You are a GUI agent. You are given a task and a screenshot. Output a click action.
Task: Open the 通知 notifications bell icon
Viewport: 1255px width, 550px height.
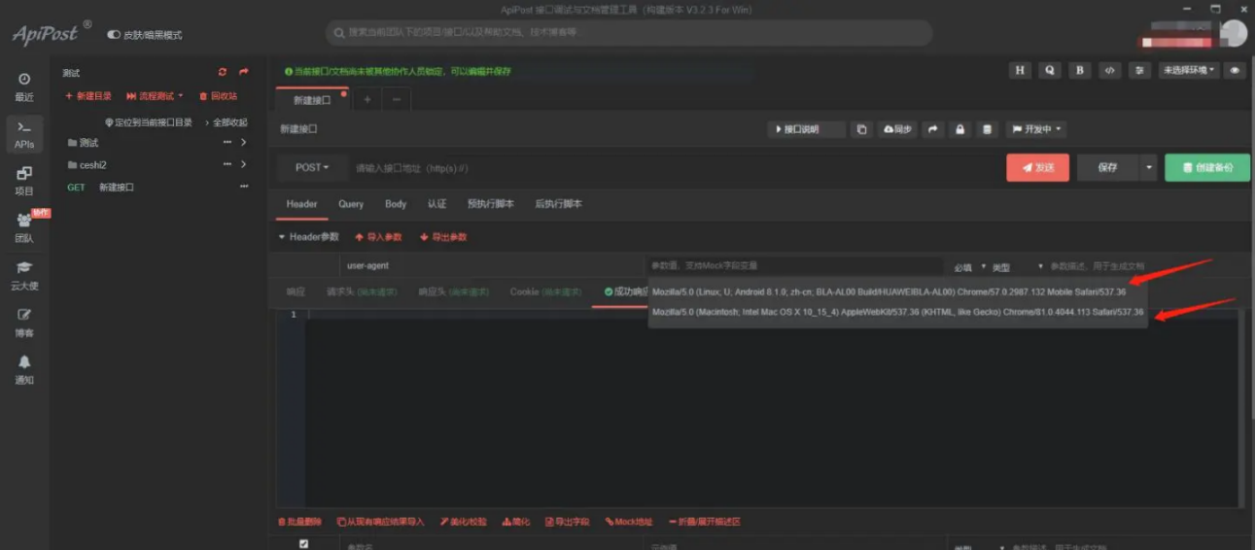[x=24, y=369]
